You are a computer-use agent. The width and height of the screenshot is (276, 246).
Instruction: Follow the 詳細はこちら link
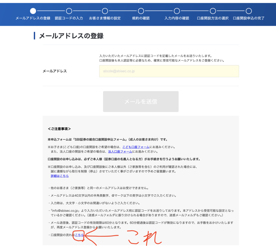pyautogui.click(x=60, y=176)
